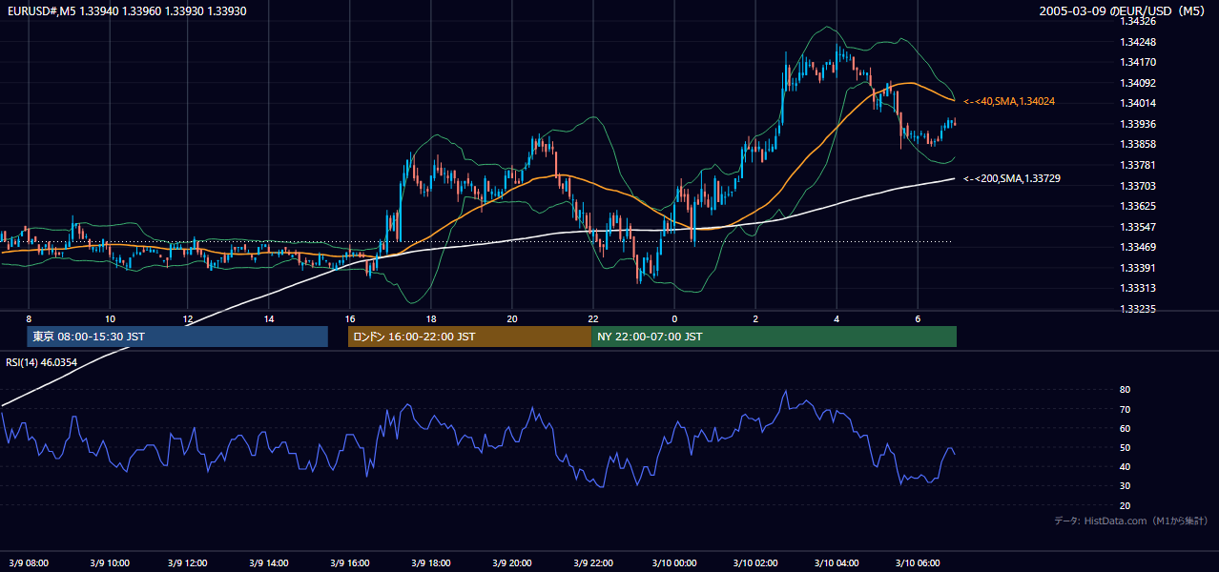Viewport: 1219px width, 572px height.
Task: Click the bottom date label 3/9 10:00
Action: pos(109,563)
